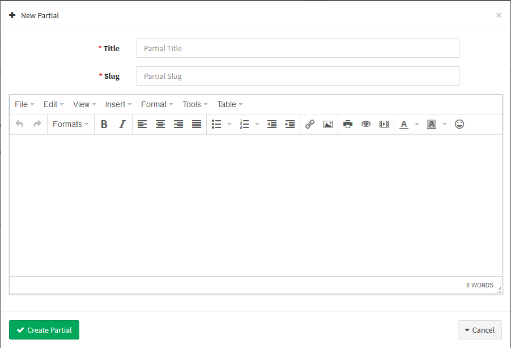511x348 pixels.
Task: Toggle italic formatting
Action: tap(122, 124)
